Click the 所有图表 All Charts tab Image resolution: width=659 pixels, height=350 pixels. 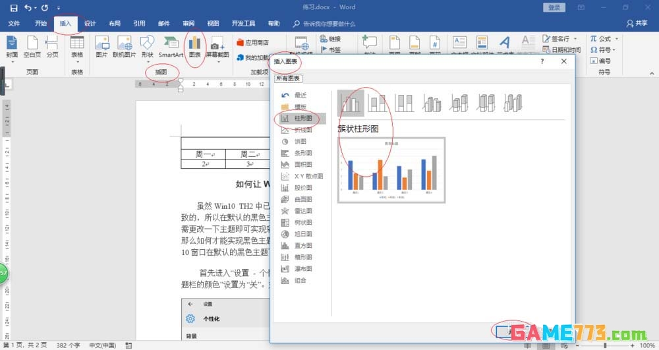tap(288, 78)
